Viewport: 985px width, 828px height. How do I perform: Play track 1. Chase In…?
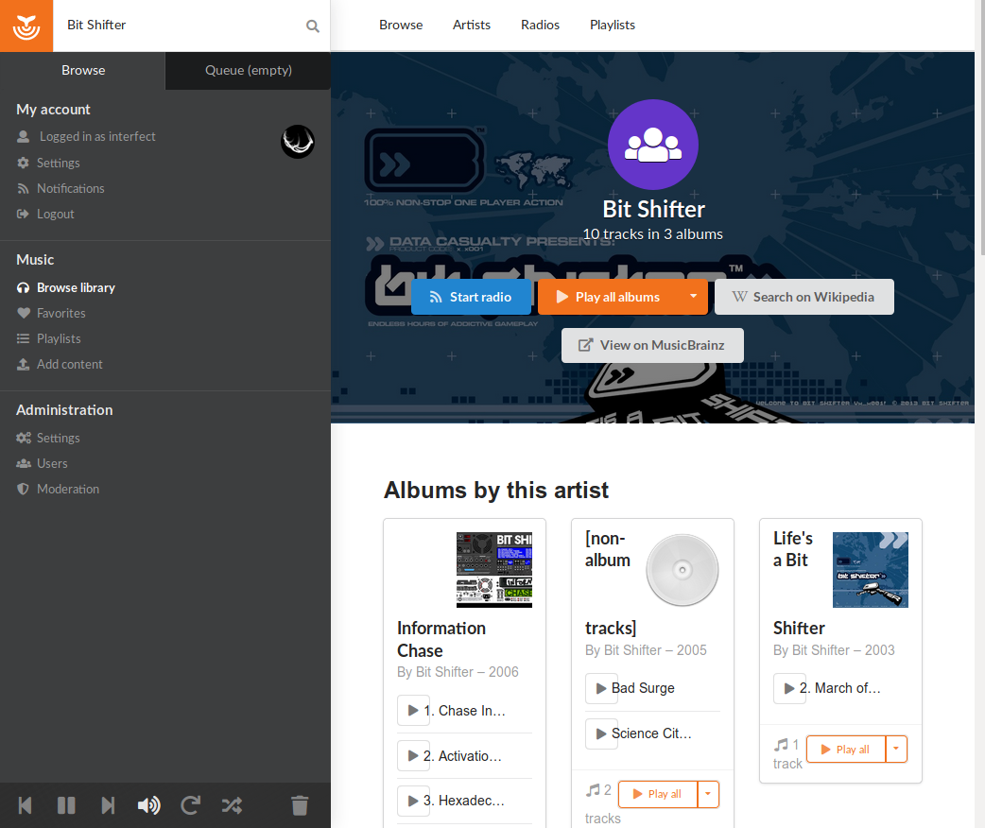413,711
